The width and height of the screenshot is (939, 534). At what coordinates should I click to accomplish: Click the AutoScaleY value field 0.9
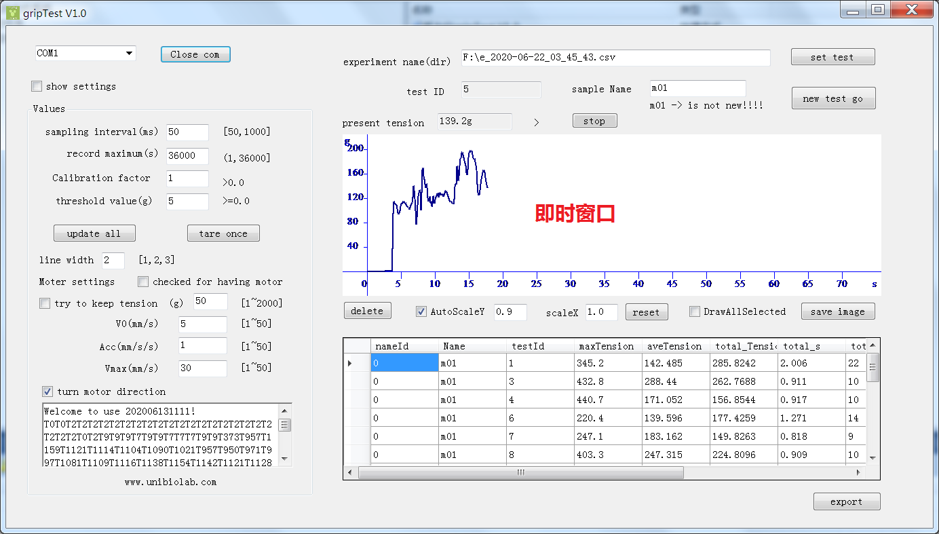(x=510, y=311)
